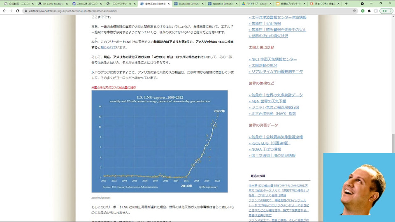Close the Narrative Definition tab
The width and height of the screenshot is (395, 222).
236,4
